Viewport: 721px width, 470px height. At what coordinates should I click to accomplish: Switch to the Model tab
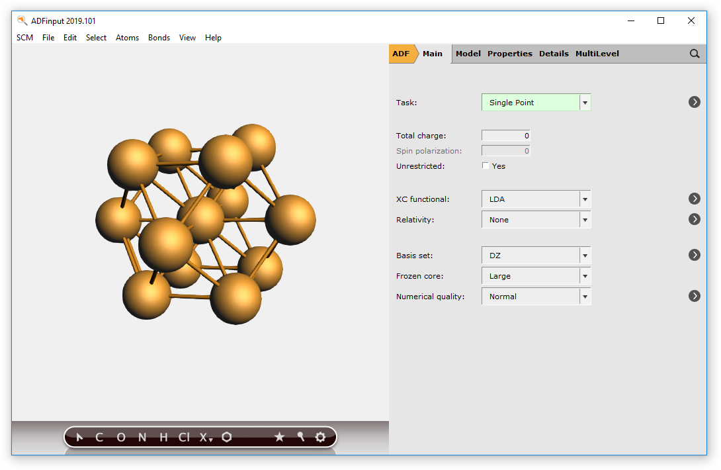pos(468,54)
